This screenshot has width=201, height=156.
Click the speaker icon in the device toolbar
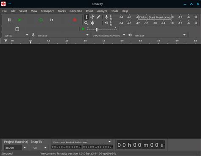pyautogui.click(x=130, y=35)
